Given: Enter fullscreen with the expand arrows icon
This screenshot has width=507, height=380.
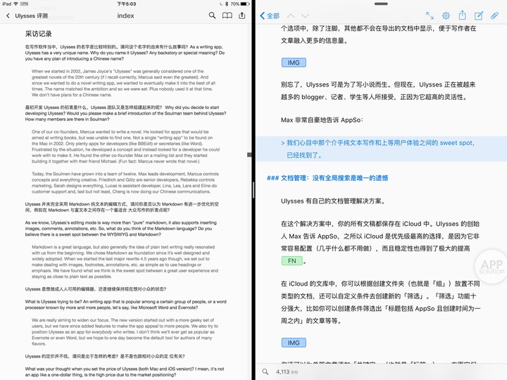Looking at the screenshot, I should (430, 15).
